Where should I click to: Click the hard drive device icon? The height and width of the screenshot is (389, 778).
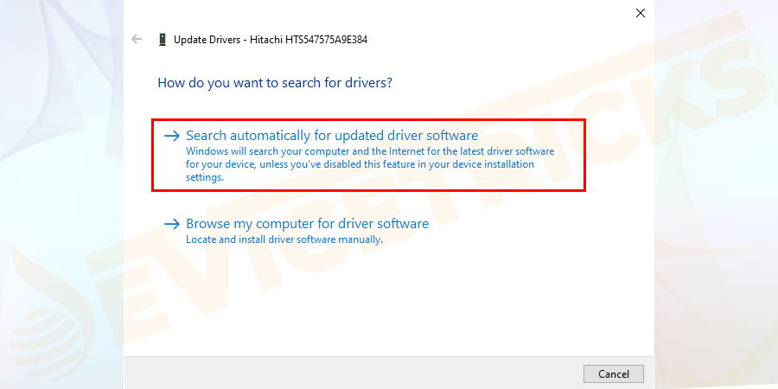[163, 40]
